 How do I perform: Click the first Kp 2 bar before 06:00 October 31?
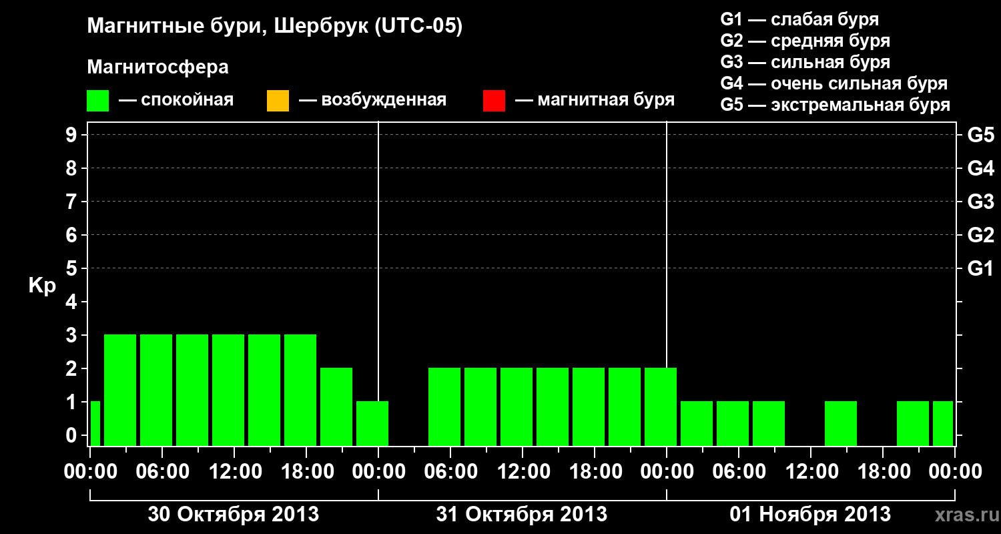[444, 407]
